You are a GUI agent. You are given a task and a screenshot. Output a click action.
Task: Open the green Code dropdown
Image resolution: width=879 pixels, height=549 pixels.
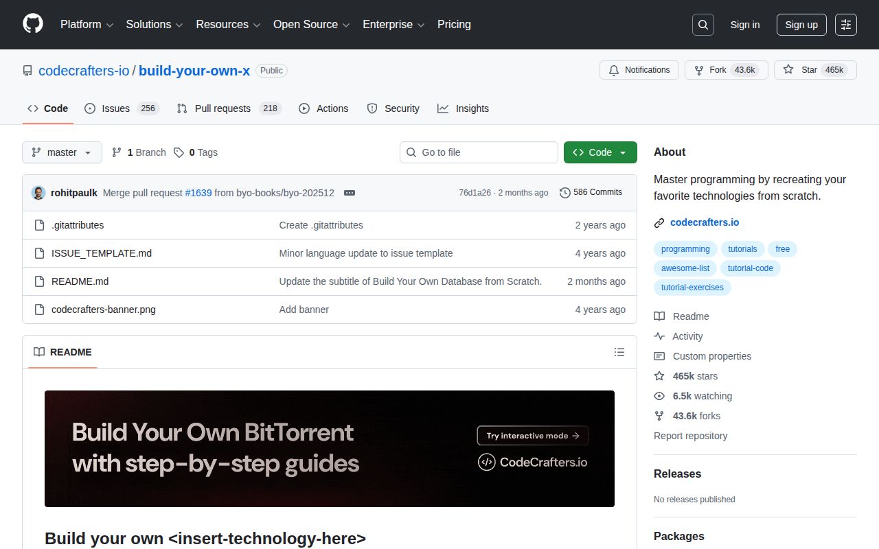click(600, 152)
